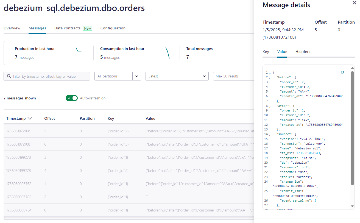Switch to the message Headers tab
Viewport: 360px width, 223px height.
303,52
